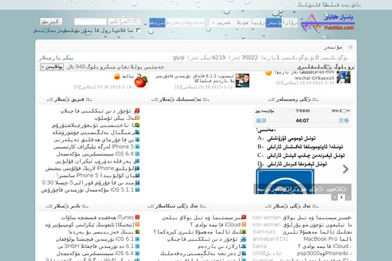
Task: Focus the UID username input field
Action: (124, 22)
